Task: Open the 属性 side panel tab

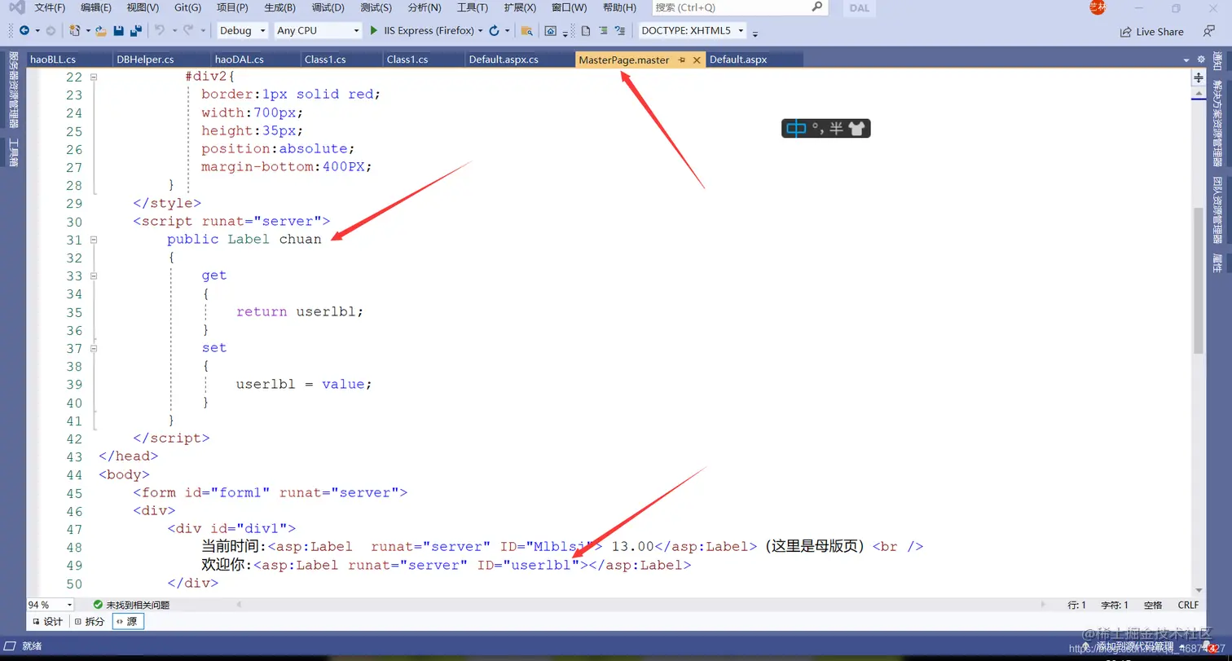Action: (1217, 262)
